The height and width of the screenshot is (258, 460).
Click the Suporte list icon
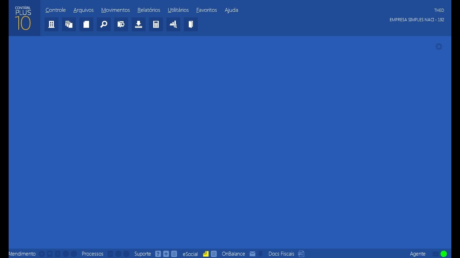pos(174,254)
